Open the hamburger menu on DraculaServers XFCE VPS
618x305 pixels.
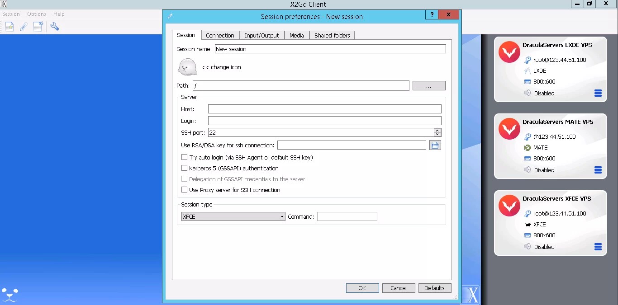click(598, 247)
